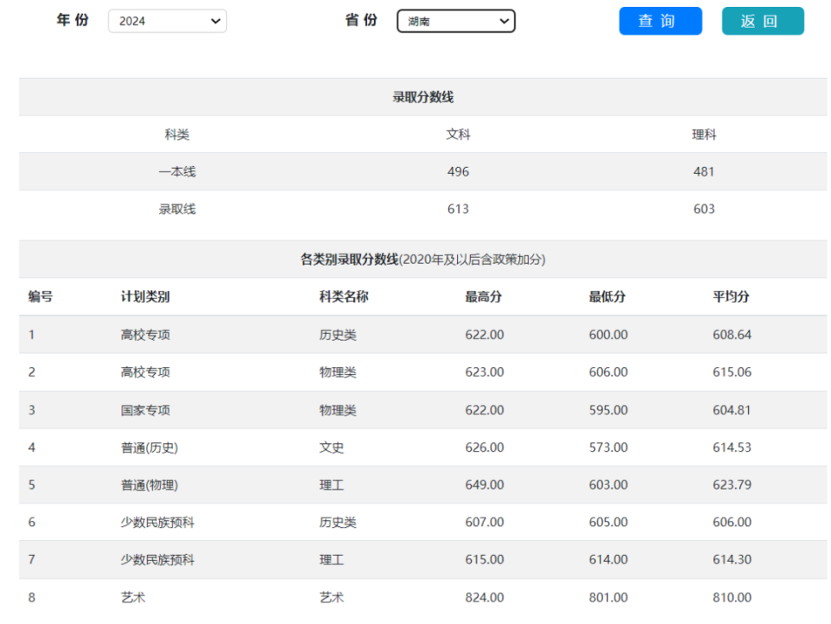Viewport: 831px width, 624px height.
Task: Click the average score 614.53
Action: pos(732,447)
